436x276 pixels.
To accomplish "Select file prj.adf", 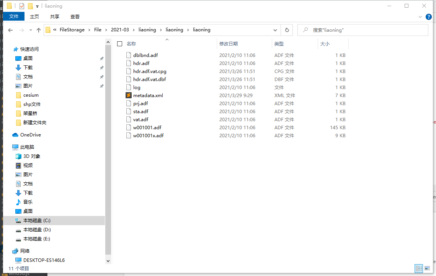I will click(140, 103).
